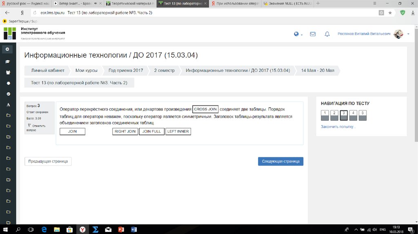Click the letter A icon in the left sidebar
418x234 pixels.
(8, 105)
